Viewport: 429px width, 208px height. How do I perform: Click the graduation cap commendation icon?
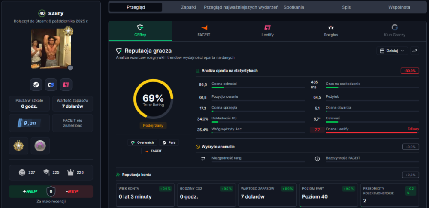coord(46,172)
